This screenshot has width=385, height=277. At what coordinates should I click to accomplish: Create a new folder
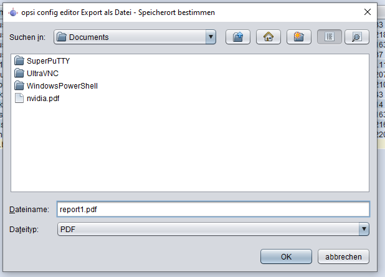click(298, 37)
